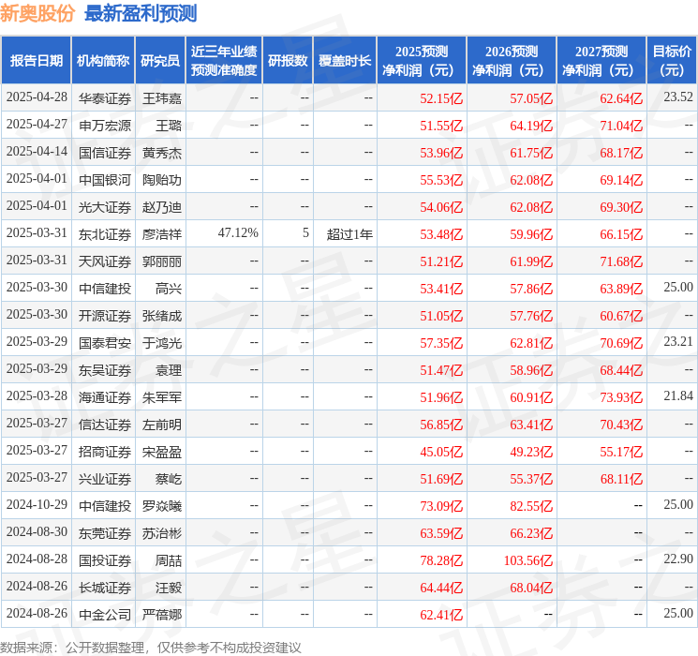Click the 60.67亿 forecast value
The width and height of the screenshot is (698, 656).
(x=621, y=316)
